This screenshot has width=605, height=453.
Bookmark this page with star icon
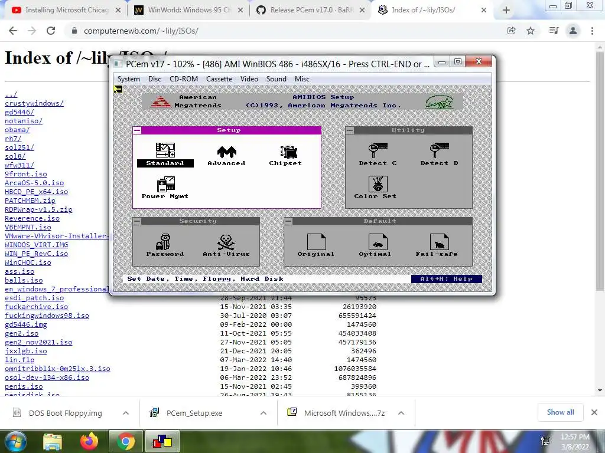tap(531, 31)
